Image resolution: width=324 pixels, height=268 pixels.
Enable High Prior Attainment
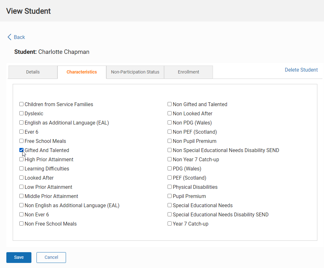click(x=21, y=159)
